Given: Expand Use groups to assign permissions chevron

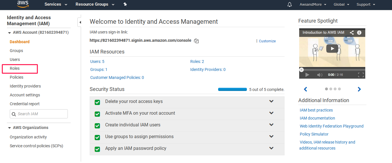Looking at the screenshot, I should tap(271, 136).
